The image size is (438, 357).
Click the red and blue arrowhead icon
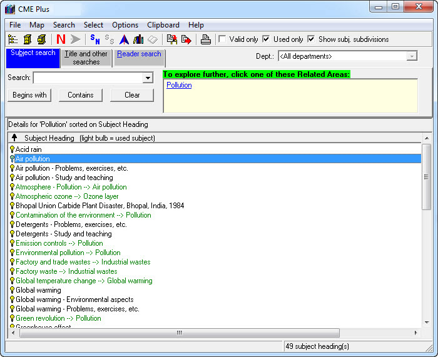[125, 39]
